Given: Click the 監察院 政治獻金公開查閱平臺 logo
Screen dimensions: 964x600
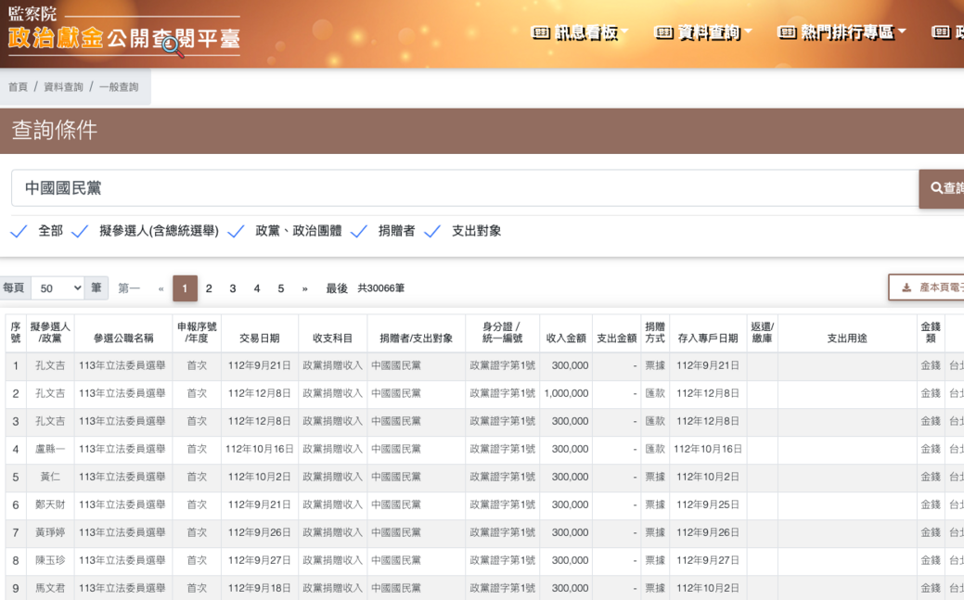Looking at the screenshot, I should (123, 31).
